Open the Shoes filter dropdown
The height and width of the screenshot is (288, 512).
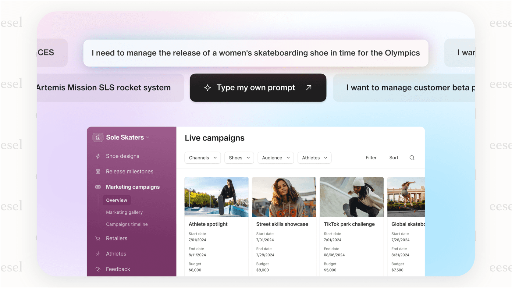(239, 158)
